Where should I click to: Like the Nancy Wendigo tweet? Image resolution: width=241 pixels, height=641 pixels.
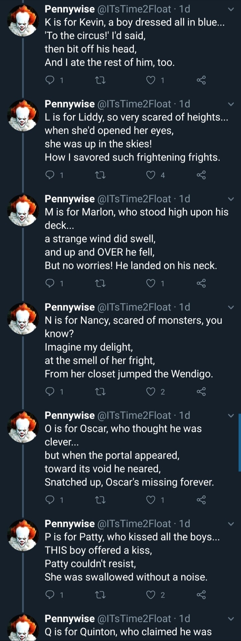pyautogui.click(x=151, y=392)
